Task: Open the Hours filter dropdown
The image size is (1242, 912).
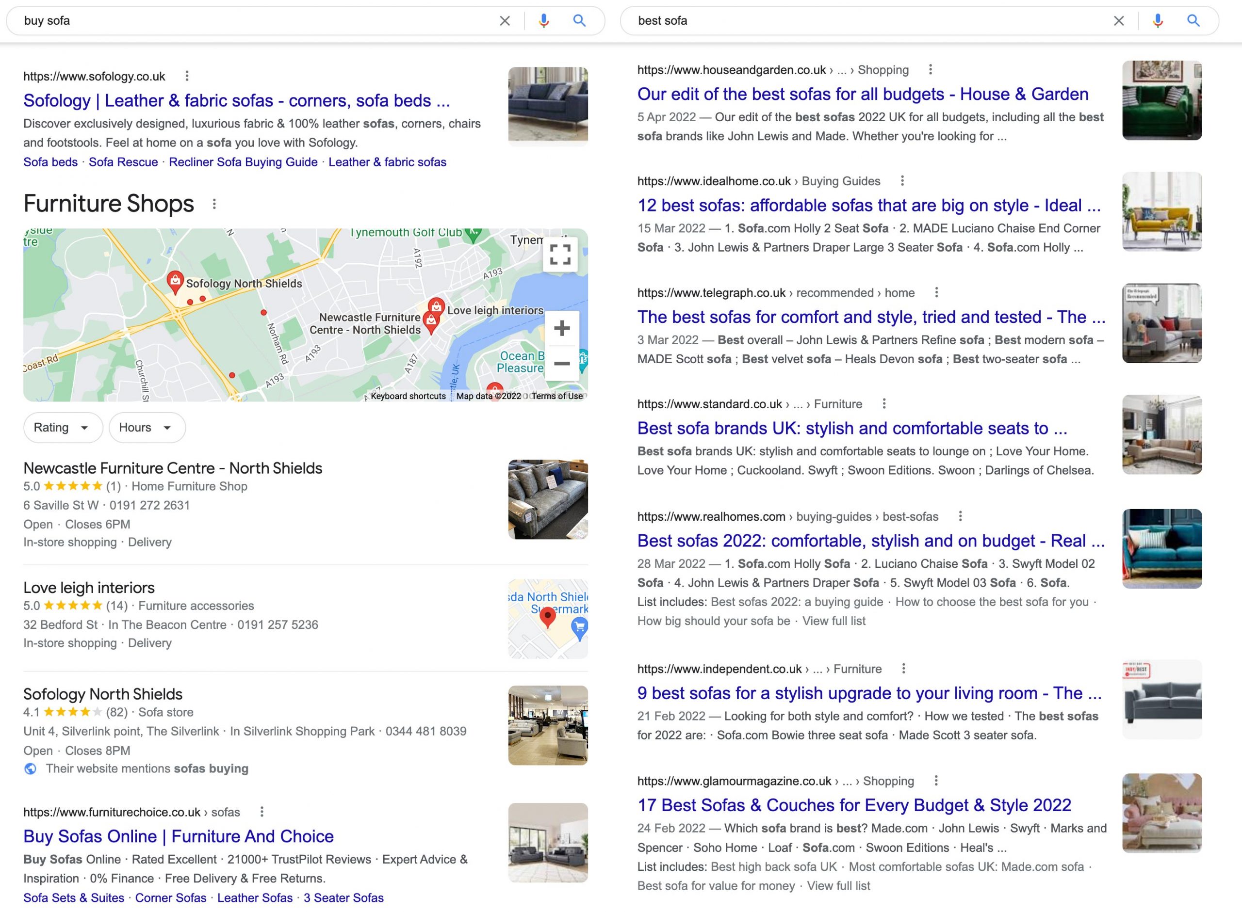Action: 147,427
